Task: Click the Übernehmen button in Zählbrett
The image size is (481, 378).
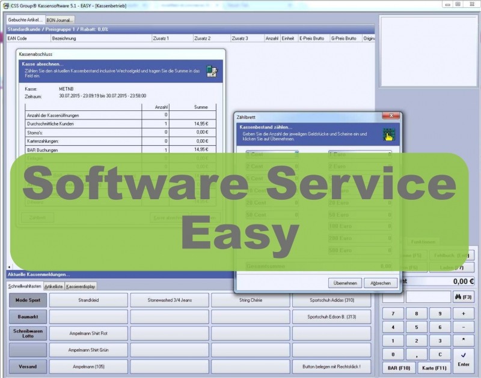Action: pos(345,283)
